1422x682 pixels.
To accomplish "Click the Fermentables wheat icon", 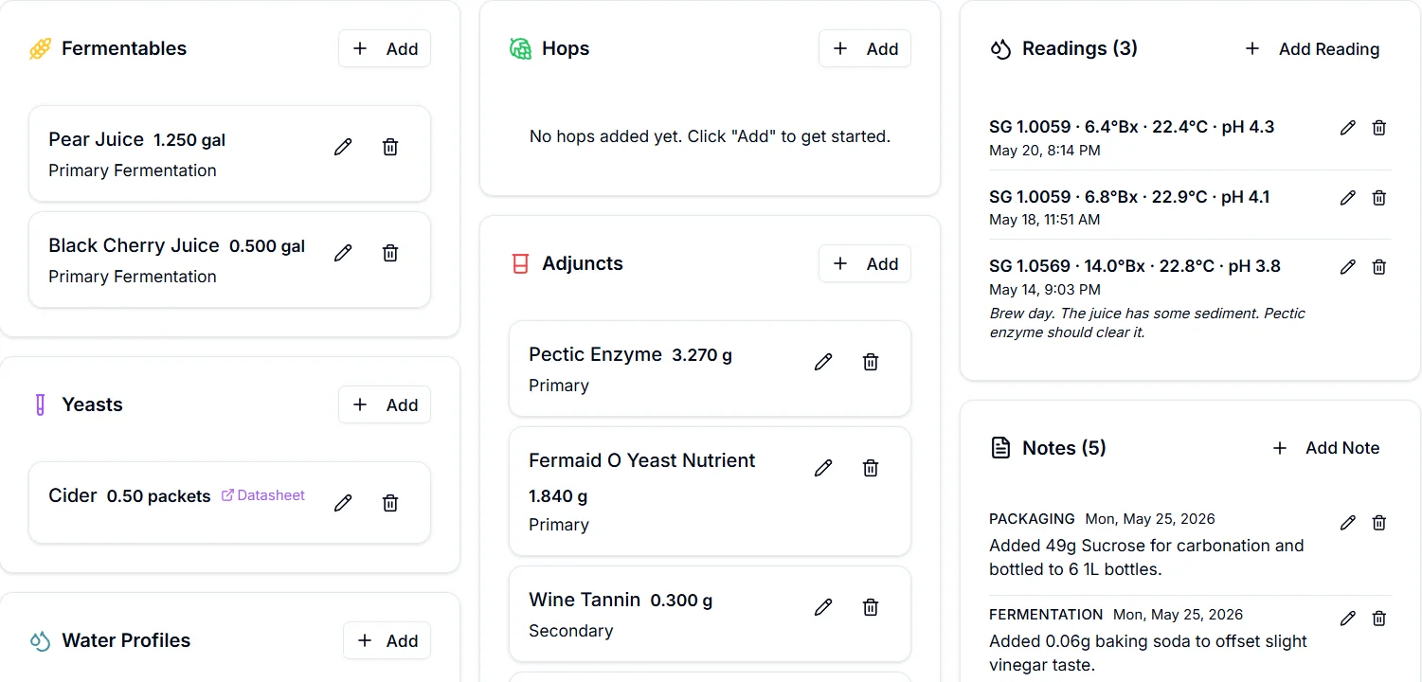I will tap(40, 49).
